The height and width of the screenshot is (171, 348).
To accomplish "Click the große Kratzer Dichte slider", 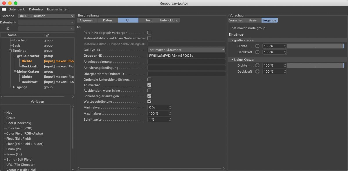I will click(315, 46).
